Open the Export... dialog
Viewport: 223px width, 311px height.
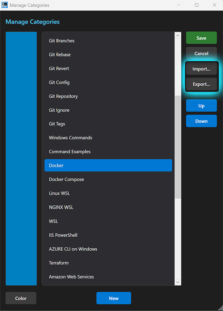[x=201, y=84]
